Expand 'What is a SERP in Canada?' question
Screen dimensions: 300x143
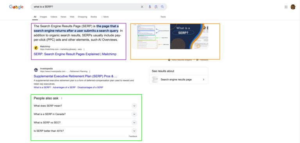(85, 114)
